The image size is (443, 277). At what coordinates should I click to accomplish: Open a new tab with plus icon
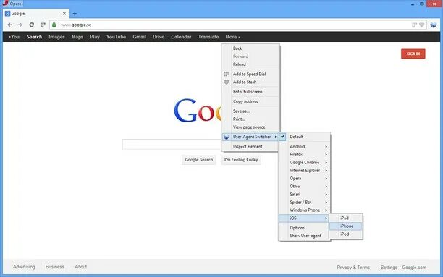[x=75, y=13]
